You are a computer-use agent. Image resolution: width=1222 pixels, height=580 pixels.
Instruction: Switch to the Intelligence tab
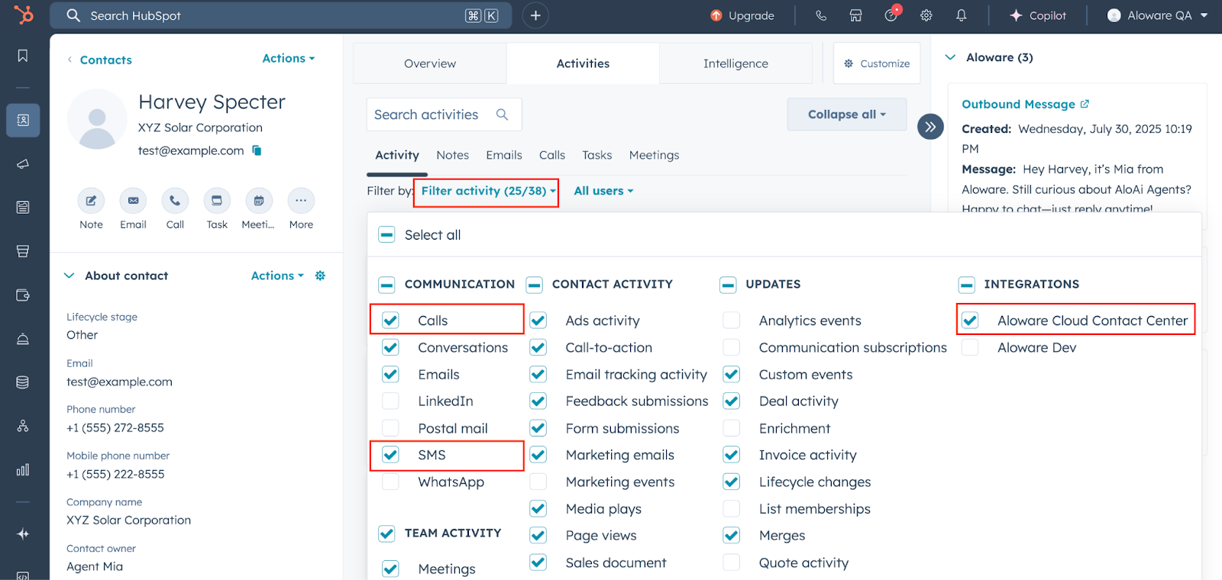tap(735, 63)
